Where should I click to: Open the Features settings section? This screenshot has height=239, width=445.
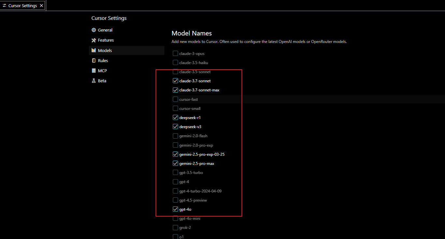pyautogui.click(x=127, y=40)
